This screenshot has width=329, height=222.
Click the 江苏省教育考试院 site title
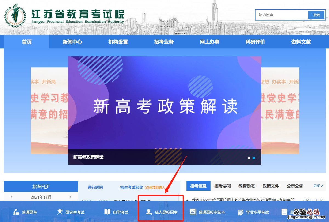tap(78, 14)
